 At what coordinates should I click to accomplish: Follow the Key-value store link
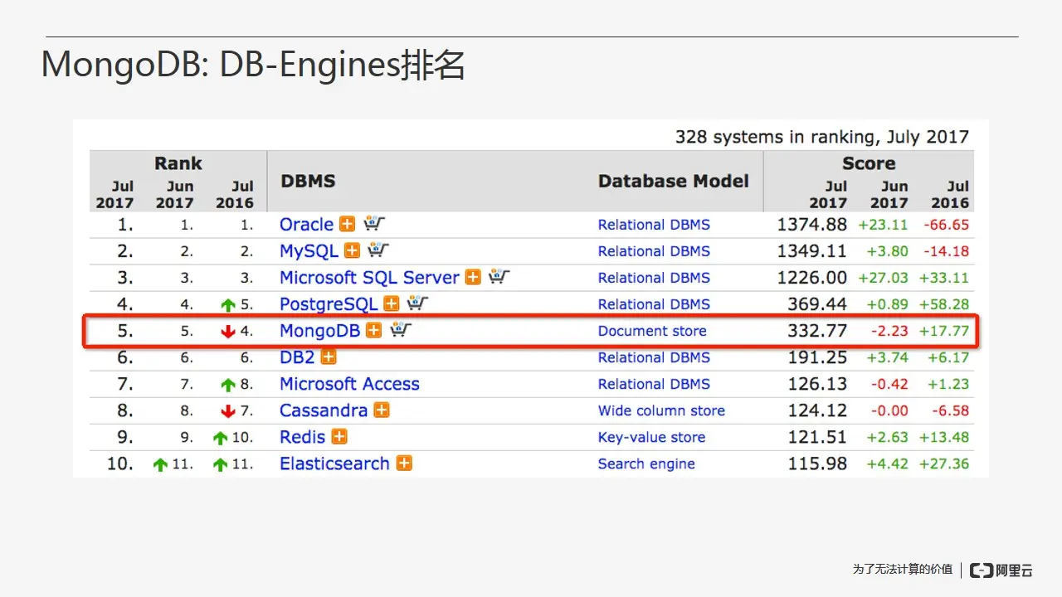click(651, 437)
